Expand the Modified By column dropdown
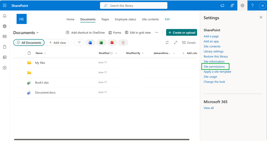267x141 pixels. (x=143, y=53)
